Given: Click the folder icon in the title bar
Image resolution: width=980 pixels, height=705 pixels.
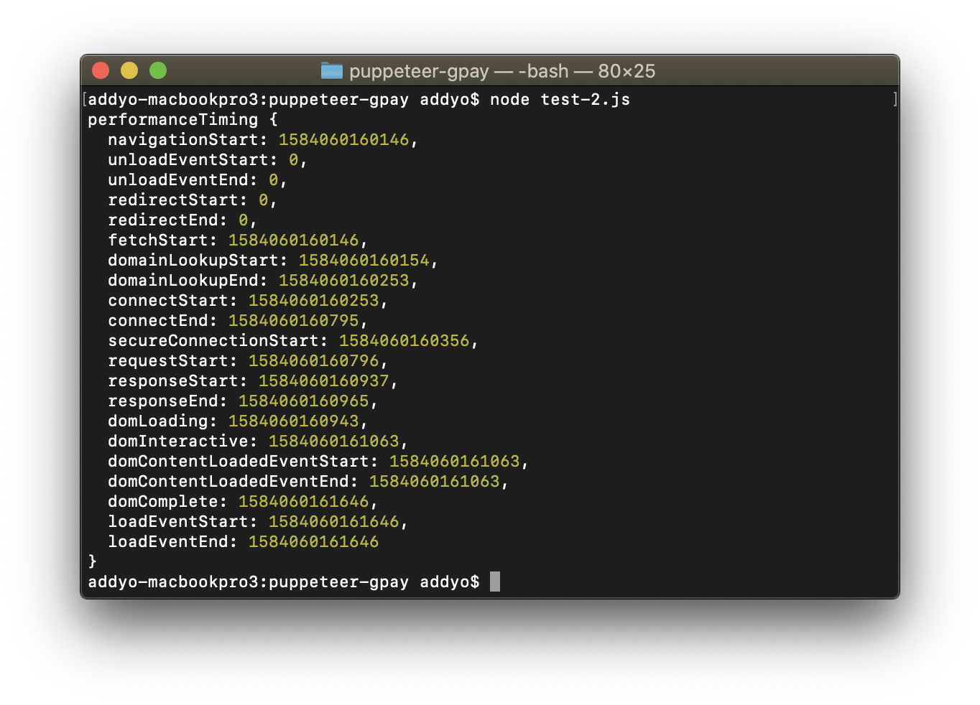Looking at the screenshot, I should click(x=331, y=70).
